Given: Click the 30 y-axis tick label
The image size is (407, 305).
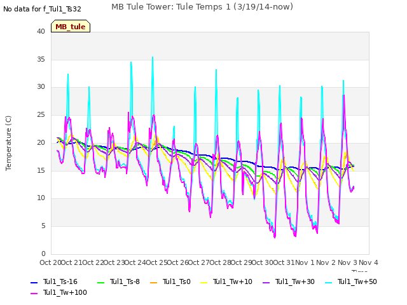Looking at the screenshot, I should point(41,87).
